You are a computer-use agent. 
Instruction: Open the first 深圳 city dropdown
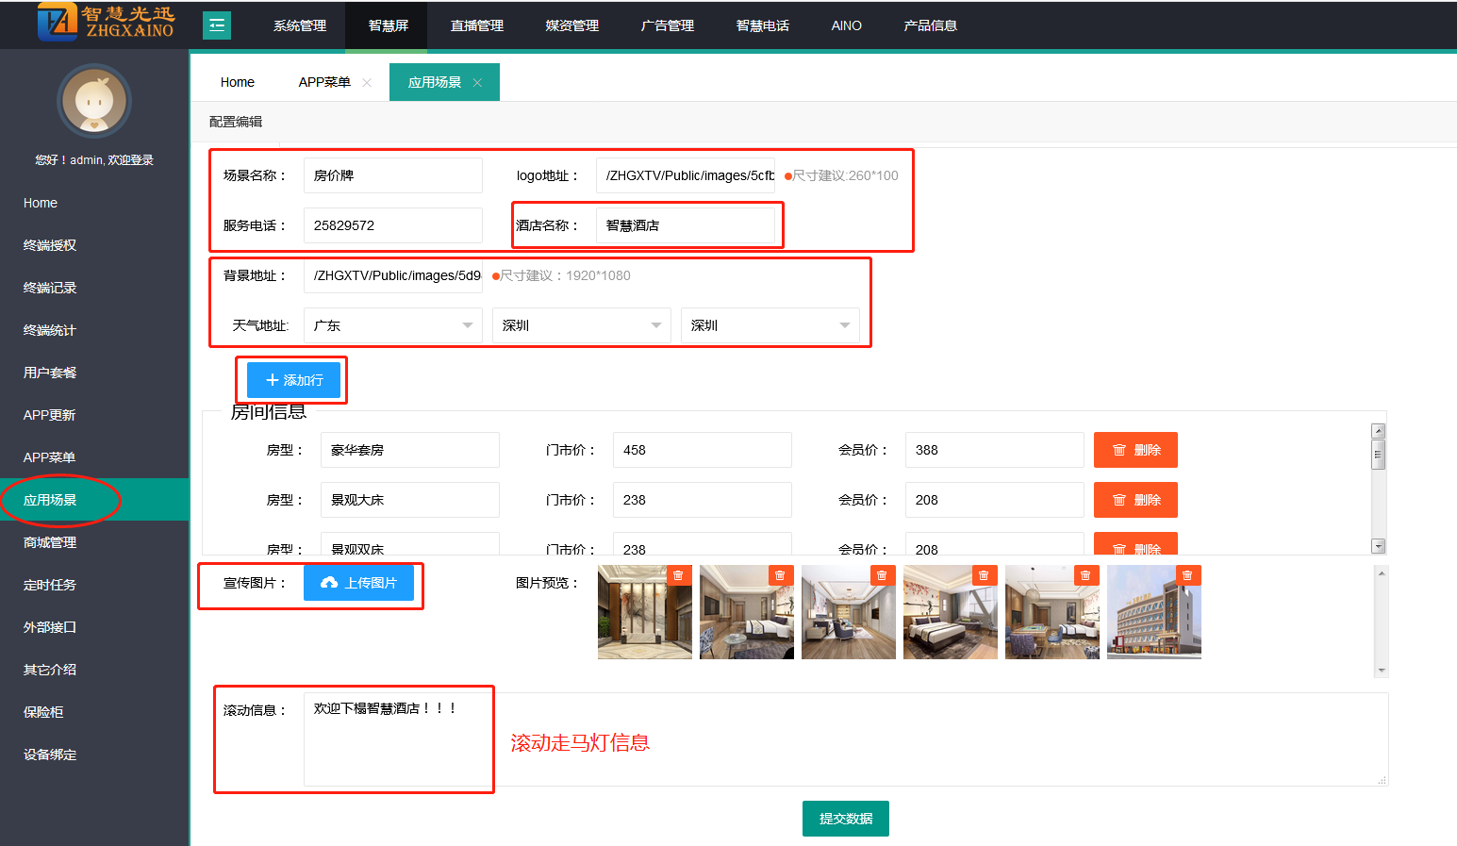(x=581, y=325)
